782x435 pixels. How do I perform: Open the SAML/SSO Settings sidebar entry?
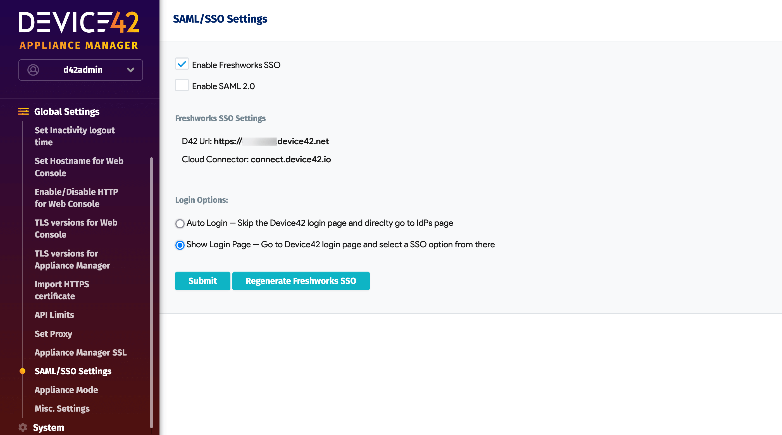tap(73, 371)
